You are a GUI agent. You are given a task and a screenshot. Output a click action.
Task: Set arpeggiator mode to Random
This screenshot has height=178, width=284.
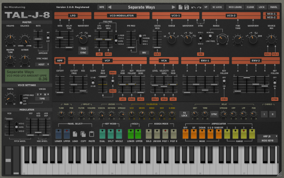click(x=219, y=134)
